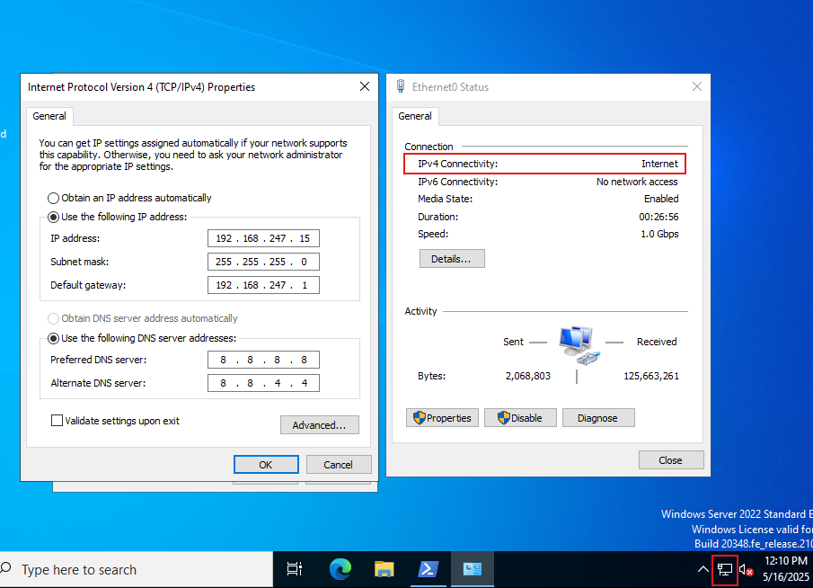Open Advanced TCP/IP settings
The width and height of the screenshot is (813, 588).
320,425
